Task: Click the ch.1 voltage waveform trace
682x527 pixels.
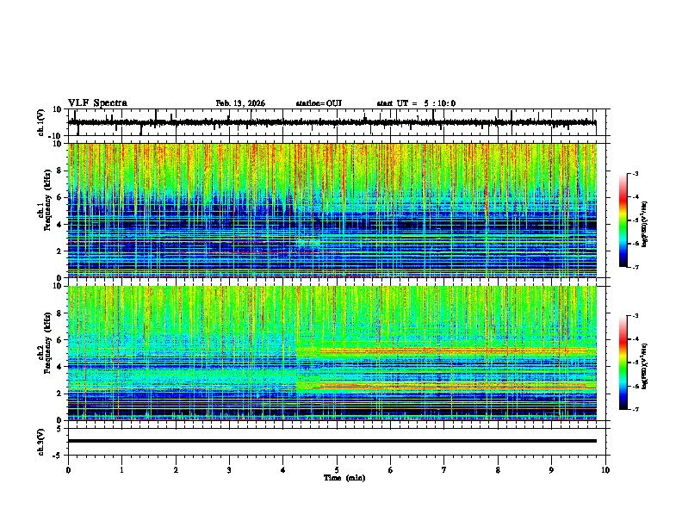Action: click(332, 122)
